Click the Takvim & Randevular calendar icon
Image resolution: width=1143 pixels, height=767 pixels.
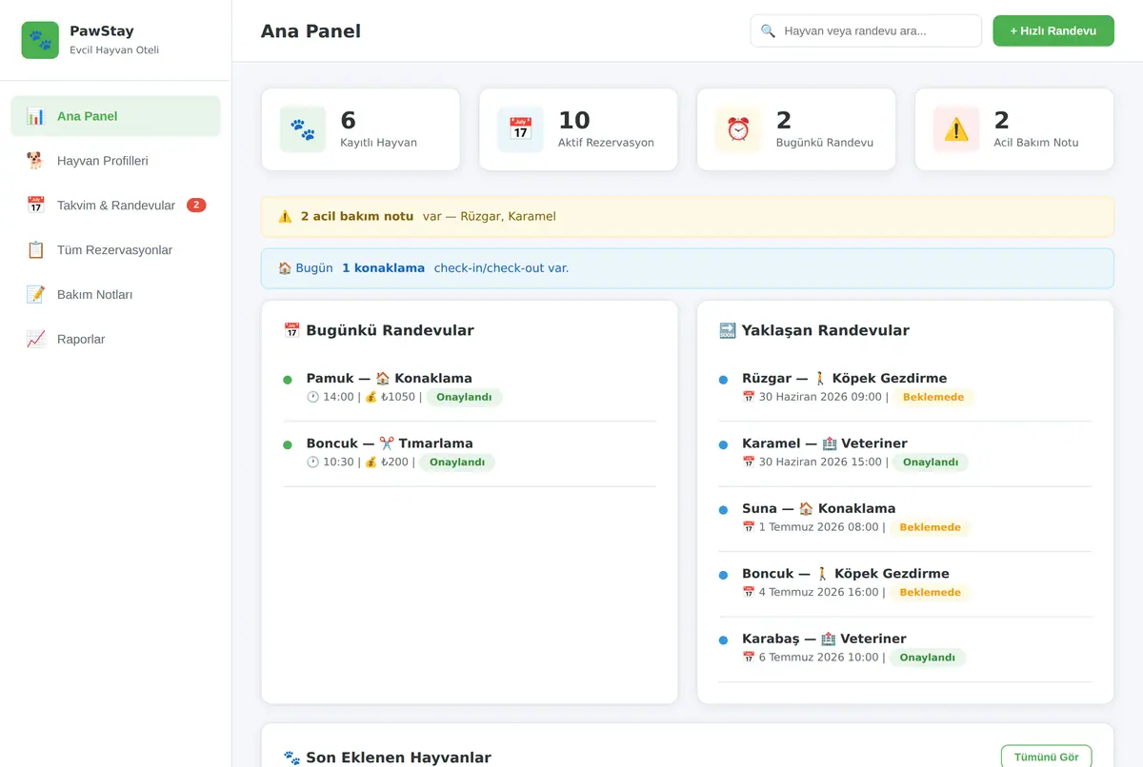36,206
